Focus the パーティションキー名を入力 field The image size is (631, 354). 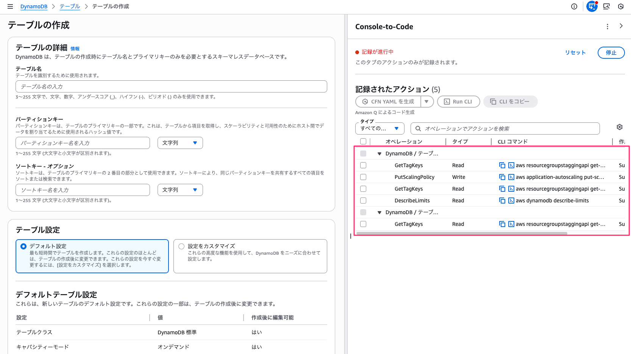(83, 143)
